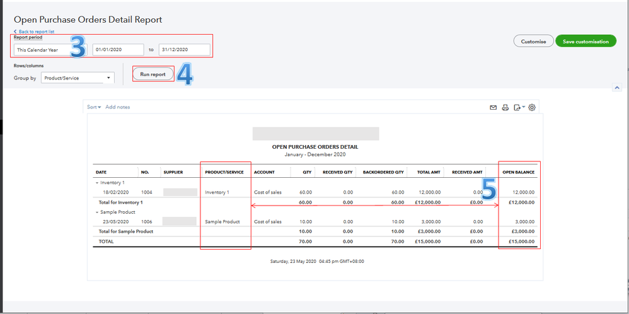Viewport: 629px width, 314px height.
Task: Collapse the Inventory 1 group
Action: click(x=97, y=183)
